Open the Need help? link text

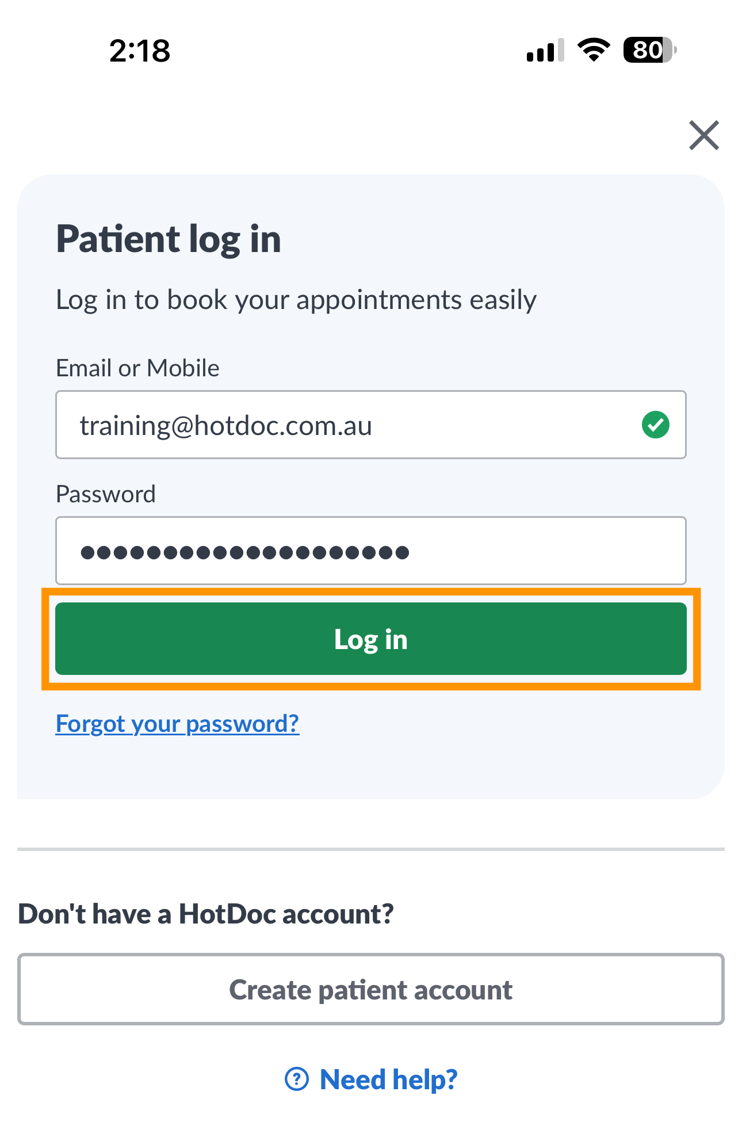pyautogui.click(x=389, y=1079)
